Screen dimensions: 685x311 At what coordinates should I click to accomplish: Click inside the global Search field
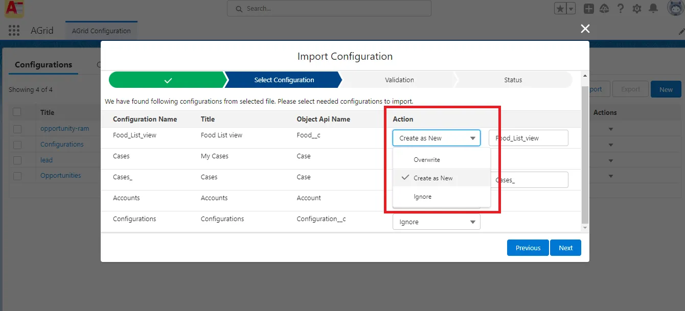click(329, 8)
